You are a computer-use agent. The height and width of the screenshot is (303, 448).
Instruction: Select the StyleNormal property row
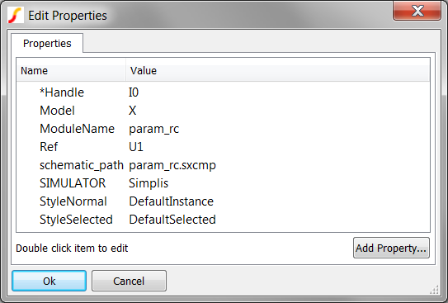(223, 201)
